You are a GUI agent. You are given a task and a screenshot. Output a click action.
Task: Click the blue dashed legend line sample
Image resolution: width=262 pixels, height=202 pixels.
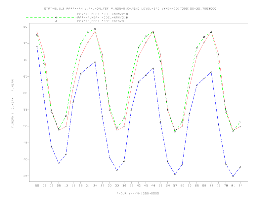(51, 21)
